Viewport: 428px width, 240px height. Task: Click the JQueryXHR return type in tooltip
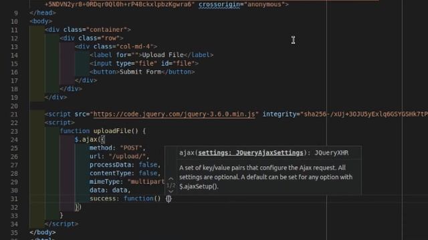click(332, 153)
